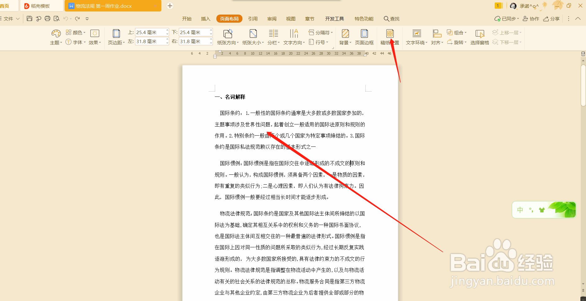586x301 pixels.
Task: Open the Selection Pane icon
Action: pos(480,34)
